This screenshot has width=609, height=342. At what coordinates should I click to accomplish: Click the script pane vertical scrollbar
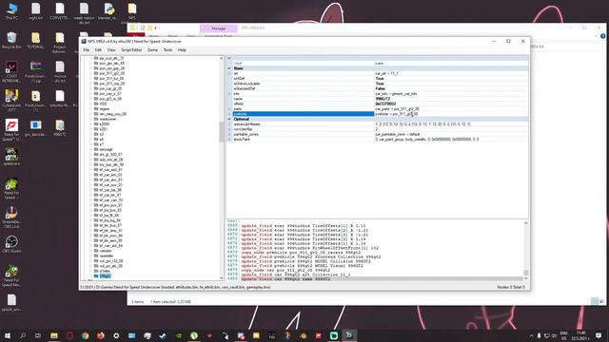[x=526, y=251]
